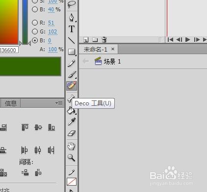This screenshot has width=207, height=192.
Task: Space objects evenly horizontally
Action: click(x=38, y=172)
